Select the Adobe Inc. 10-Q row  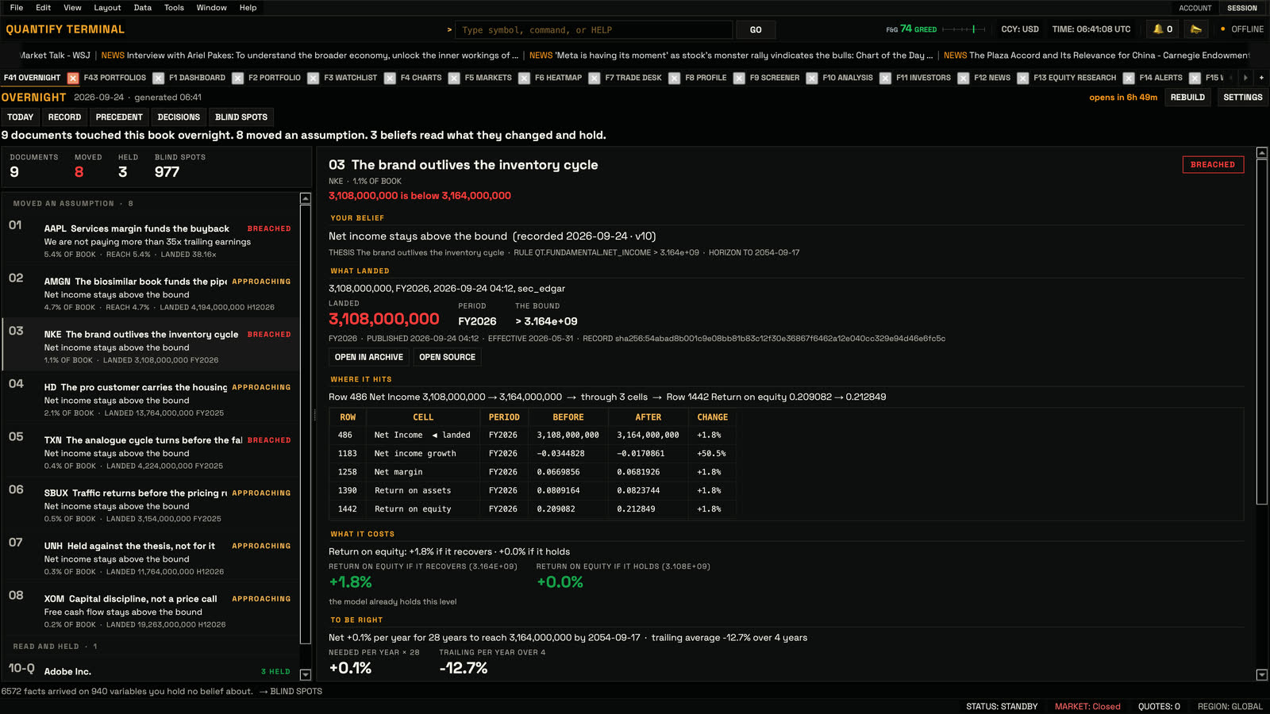coord(151,670)
